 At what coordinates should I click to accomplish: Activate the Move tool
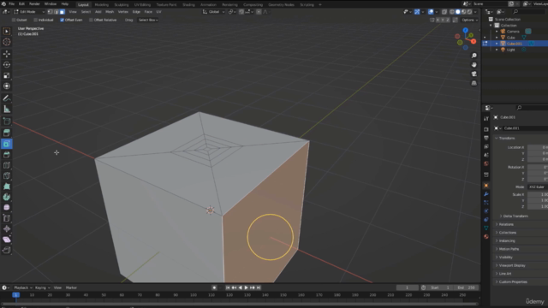tap(7, 54)
